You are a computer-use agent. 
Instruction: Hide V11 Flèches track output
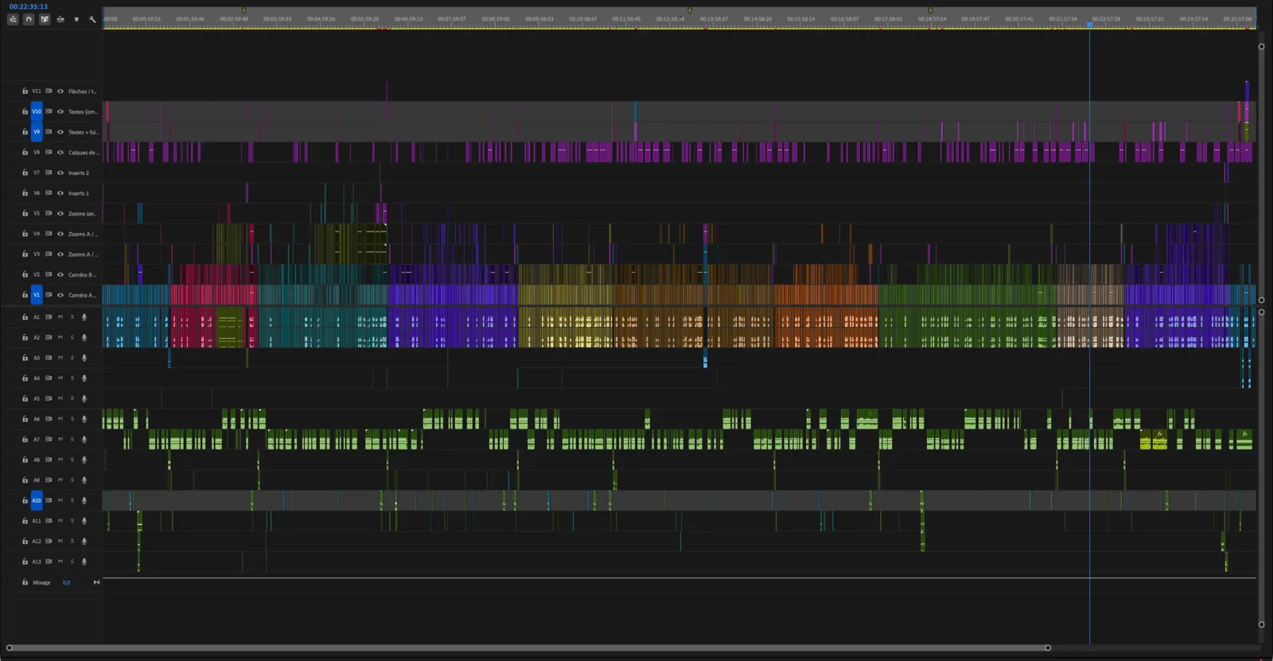point(60,91)
